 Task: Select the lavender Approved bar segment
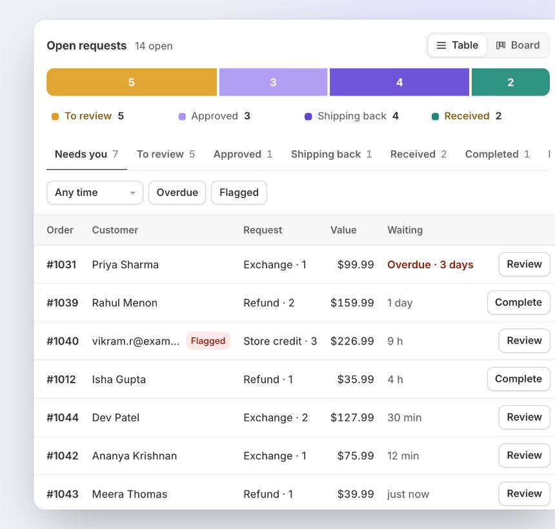point(273,82)
